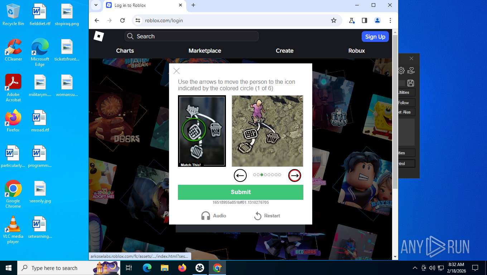Open the Recycle Bin
487x275 pixels.
(13, 15)
